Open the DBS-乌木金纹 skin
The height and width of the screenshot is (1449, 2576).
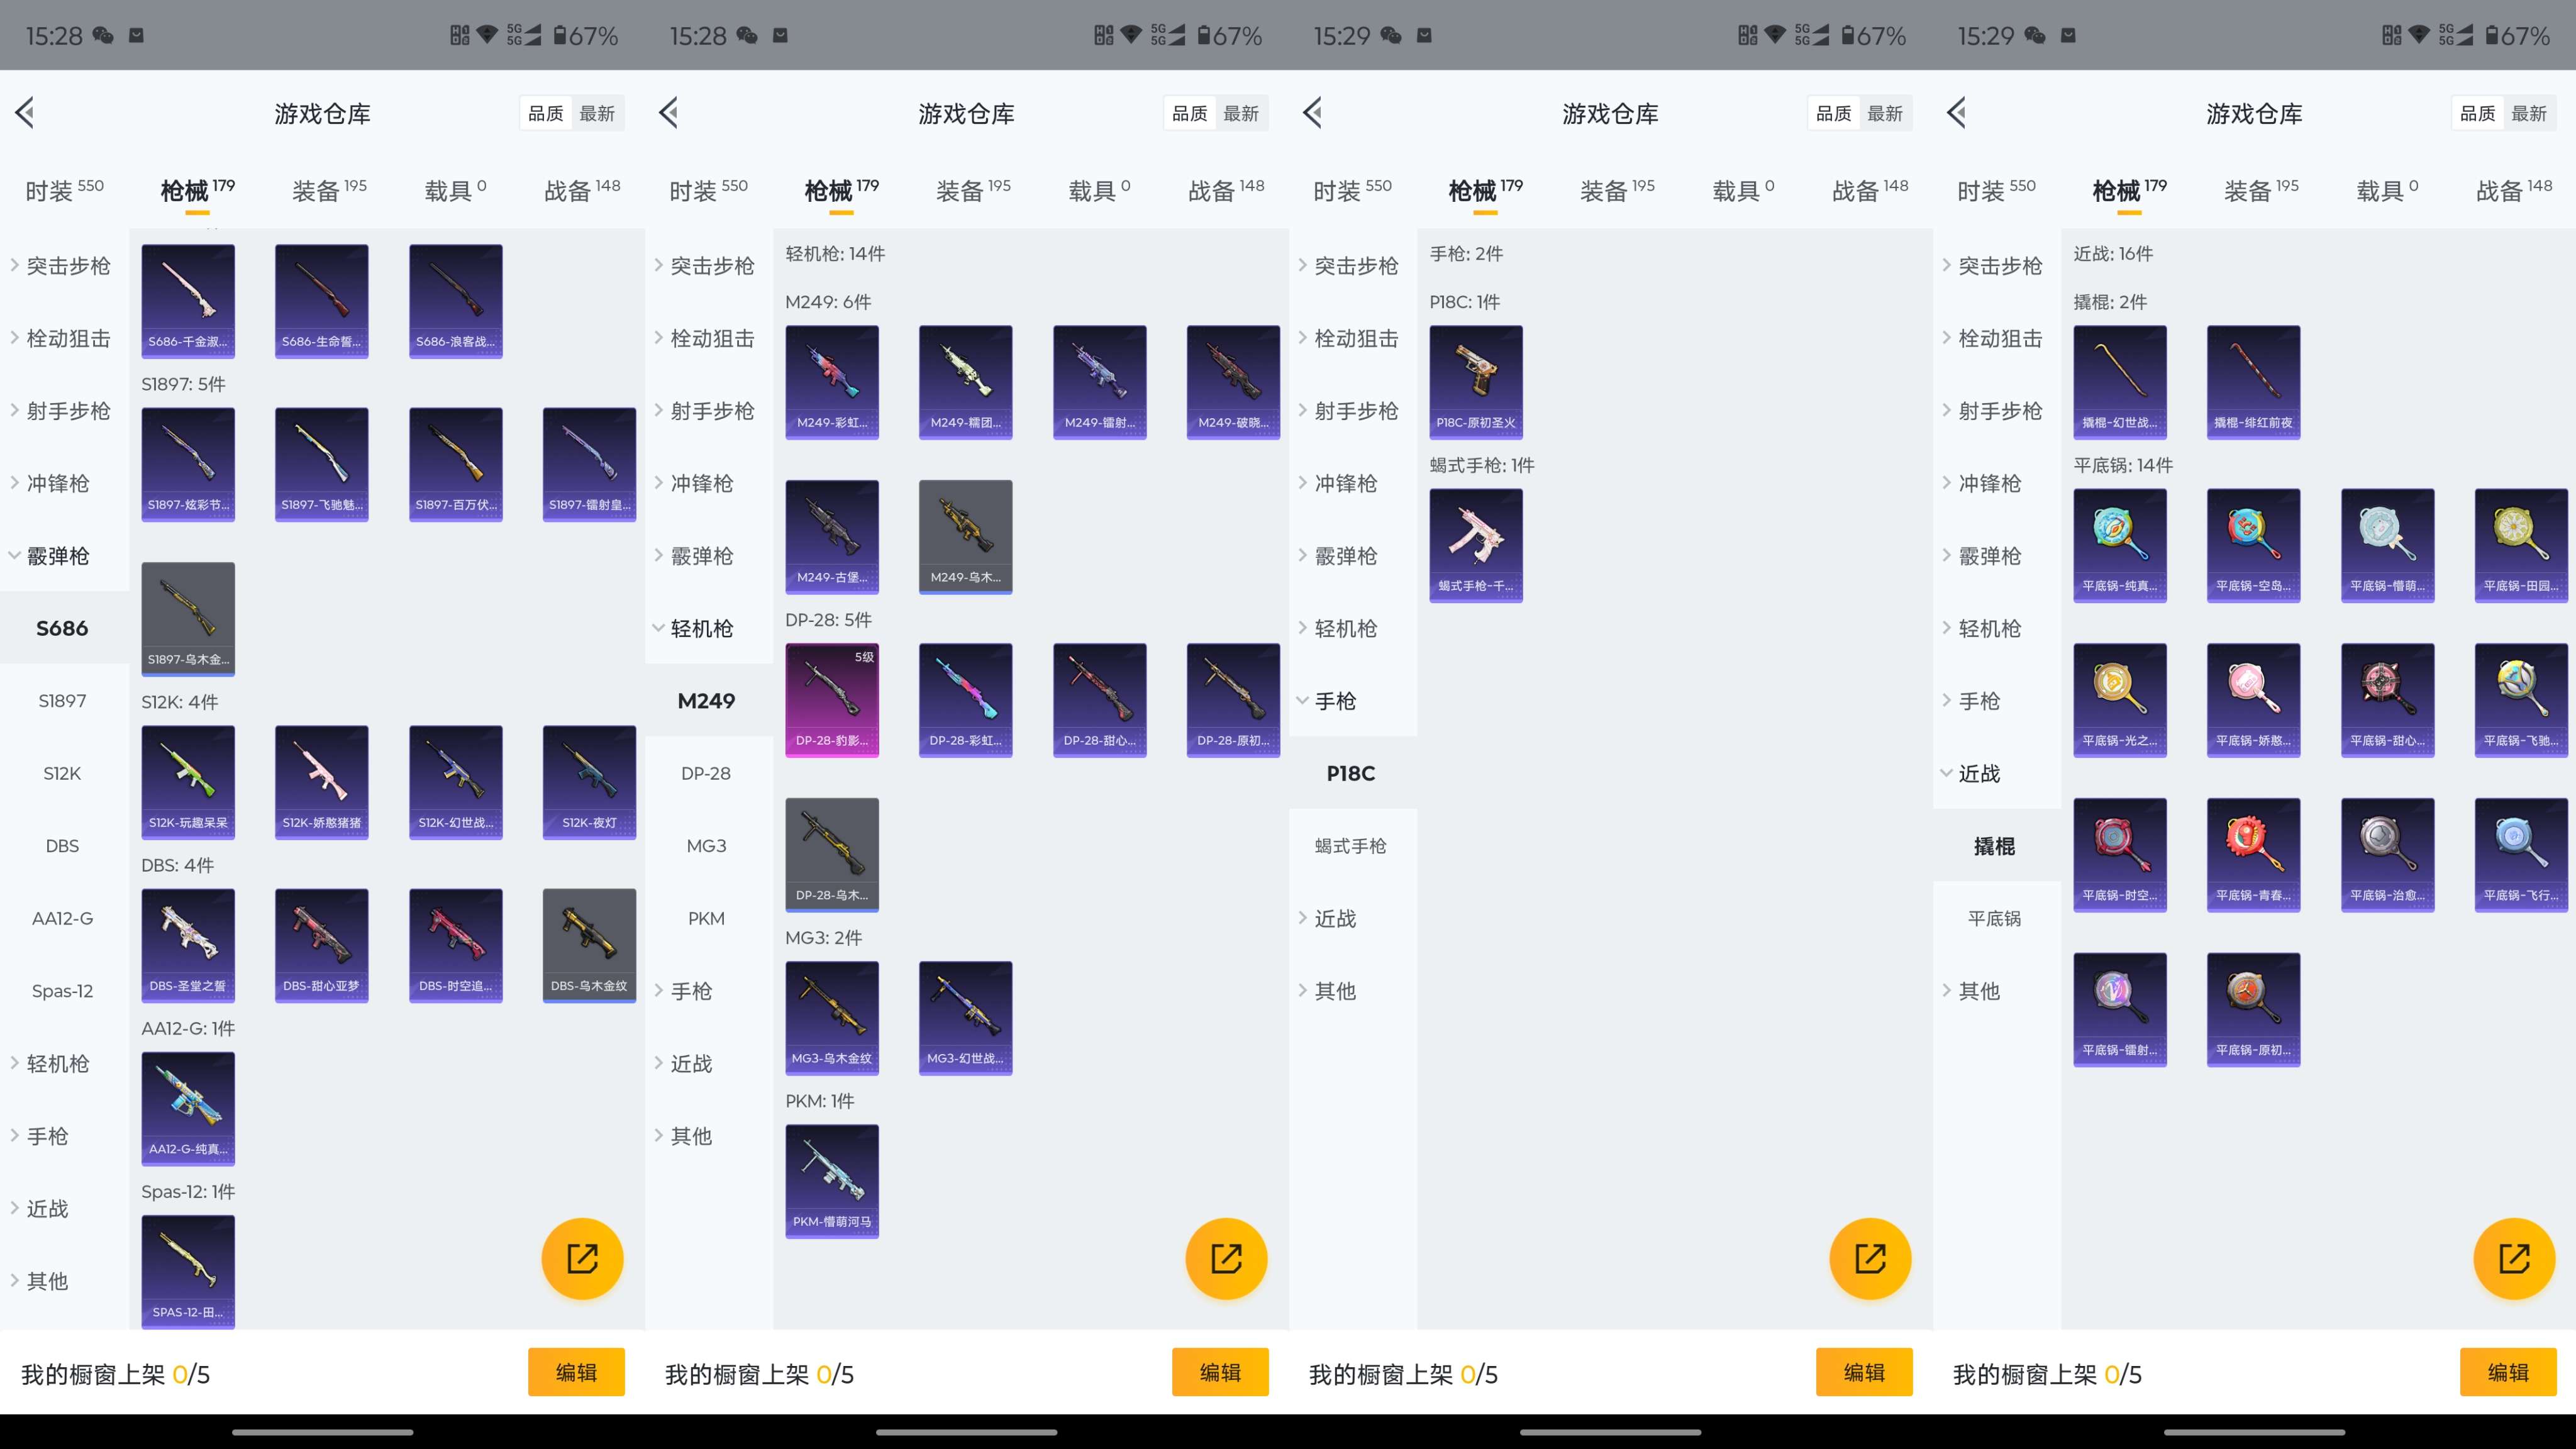click(589, 945)
